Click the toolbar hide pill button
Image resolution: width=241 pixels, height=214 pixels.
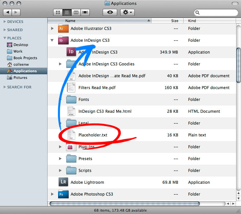click(235, 4)
